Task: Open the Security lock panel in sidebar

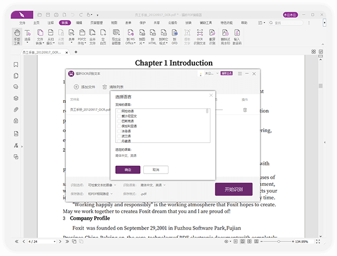Action: [16, 121]
